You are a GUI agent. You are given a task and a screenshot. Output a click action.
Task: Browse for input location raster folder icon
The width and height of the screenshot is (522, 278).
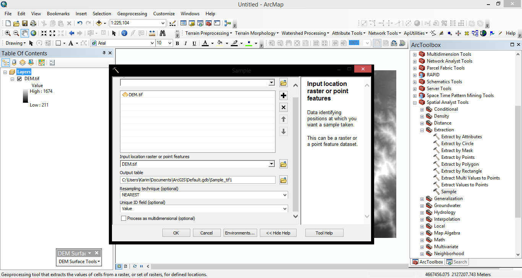[x=284, y=164]
